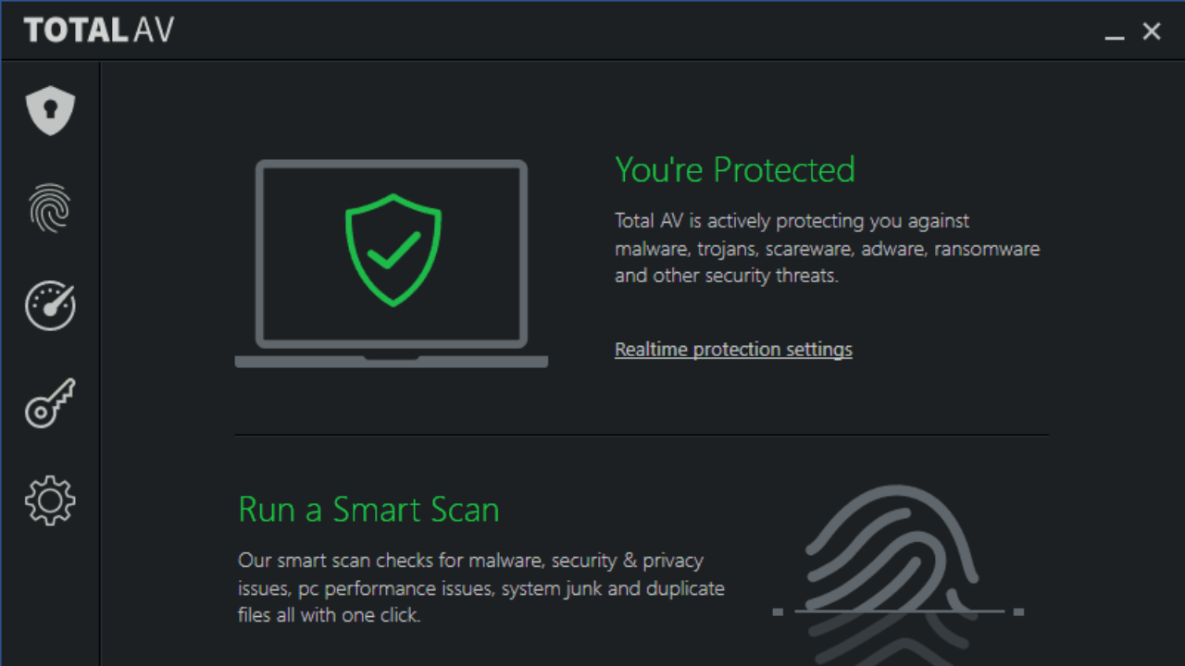Close the TotalAV window
Image resolution: width=1185 pixels, height=666 pixels.
pos(1152,31)
